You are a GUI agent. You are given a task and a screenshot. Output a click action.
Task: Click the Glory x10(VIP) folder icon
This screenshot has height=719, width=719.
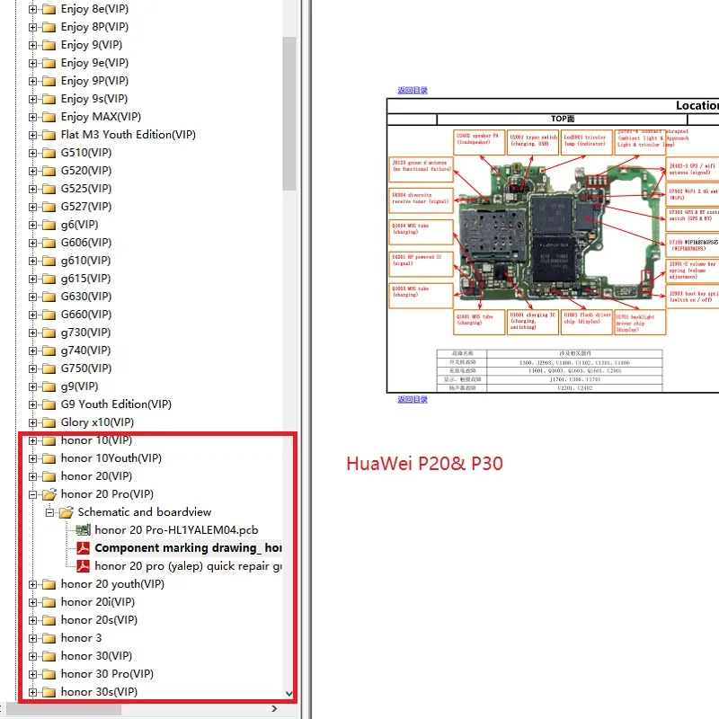[x=49, y=422]
